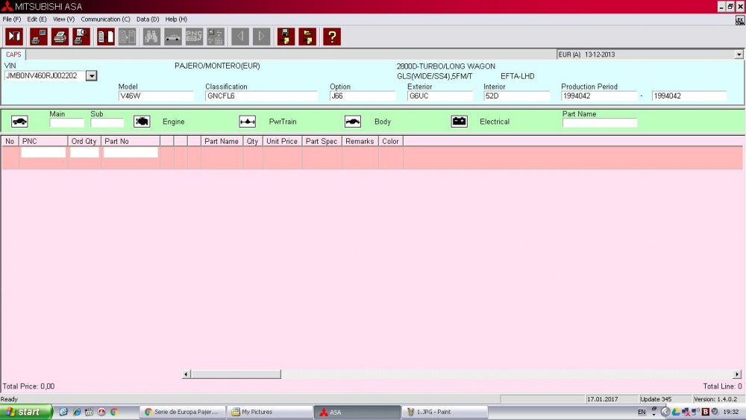
Task: Open print preview with magnifier icon
Action: [81, 37]
